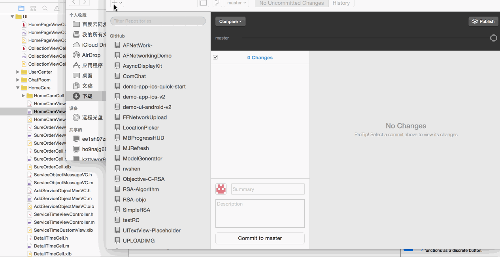The image size is (500, 257).
Task: Expand the HomeCareCell group in Xcode
Action: pos(23,96)
